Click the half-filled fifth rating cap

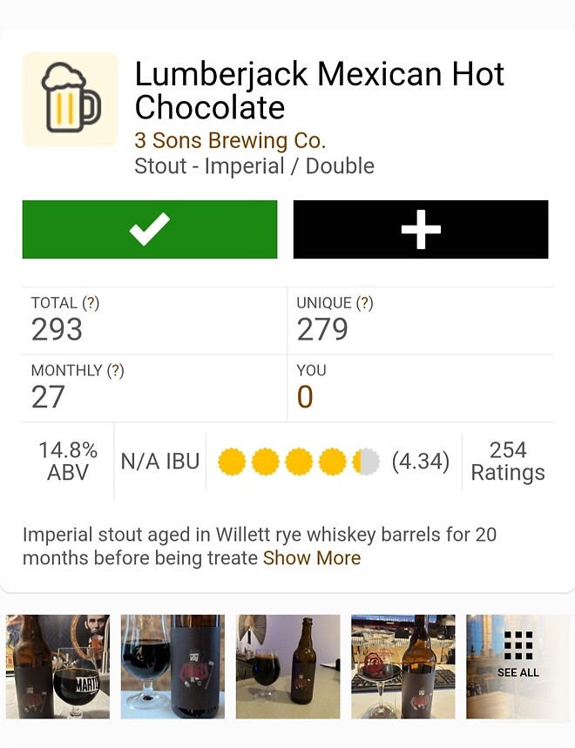[x=367, y=462]
